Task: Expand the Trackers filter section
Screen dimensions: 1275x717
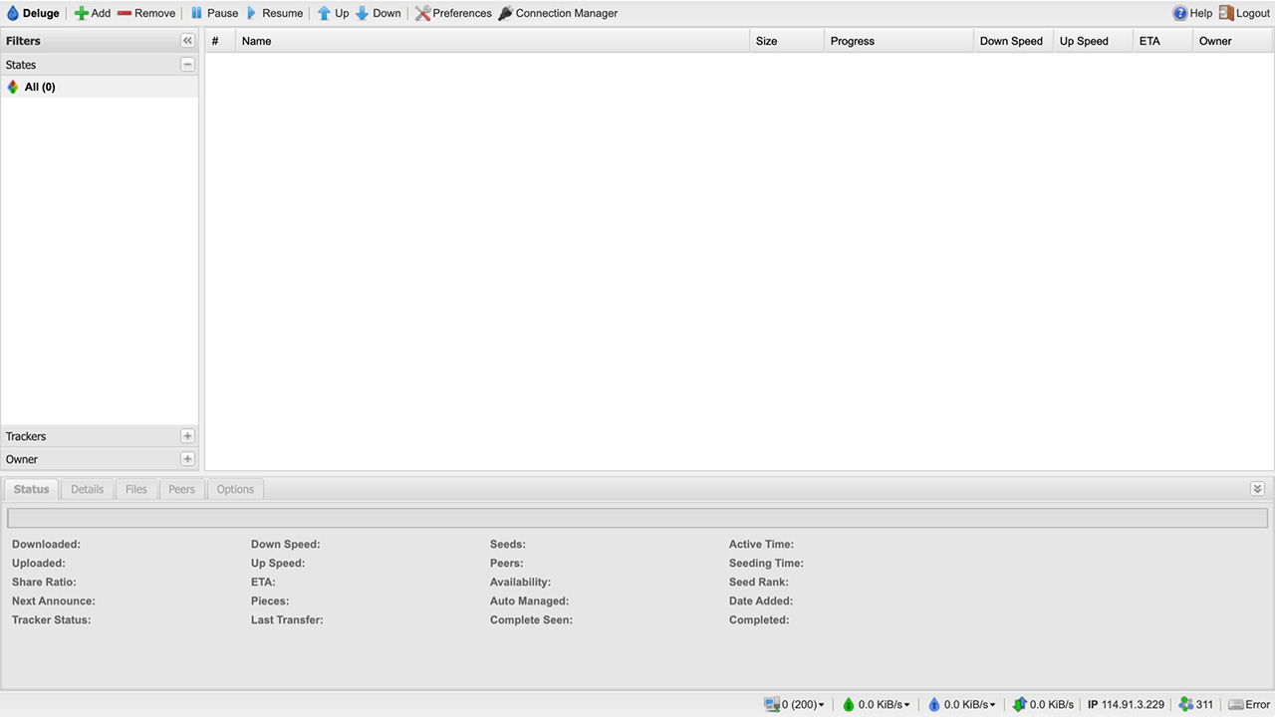Action: tap(187, 436)
